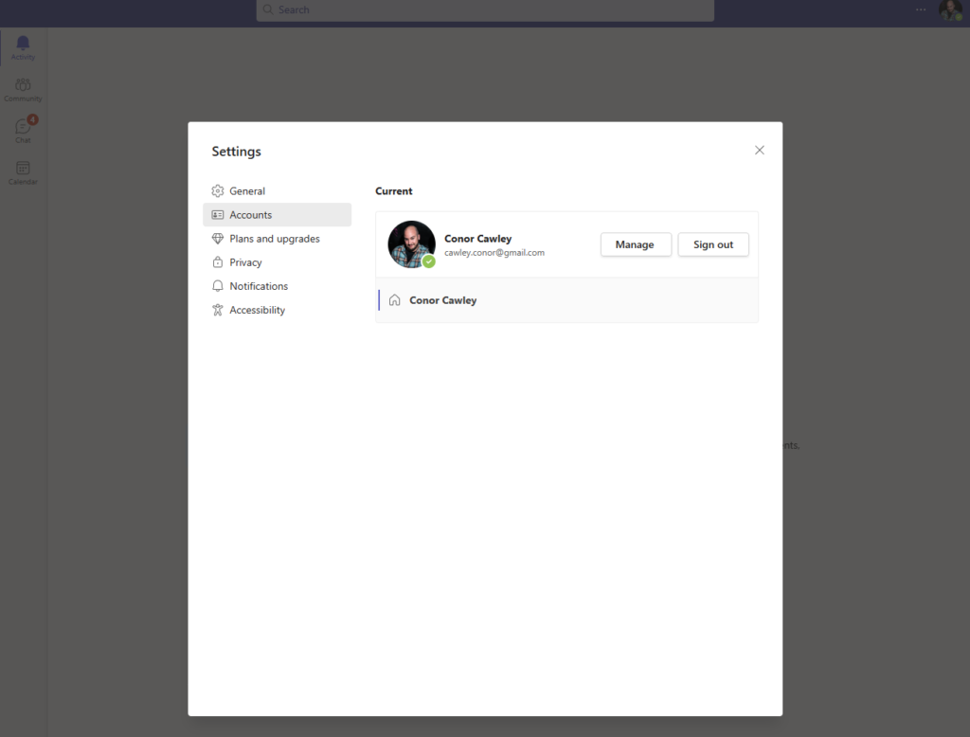The image size is (970, 737).
Task: Open your profile picture in the top bar
Action: point(950,10)
